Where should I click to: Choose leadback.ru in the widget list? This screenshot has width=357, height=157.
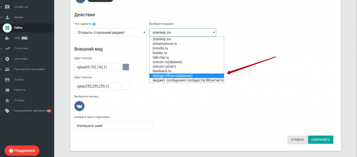(187, 71)
